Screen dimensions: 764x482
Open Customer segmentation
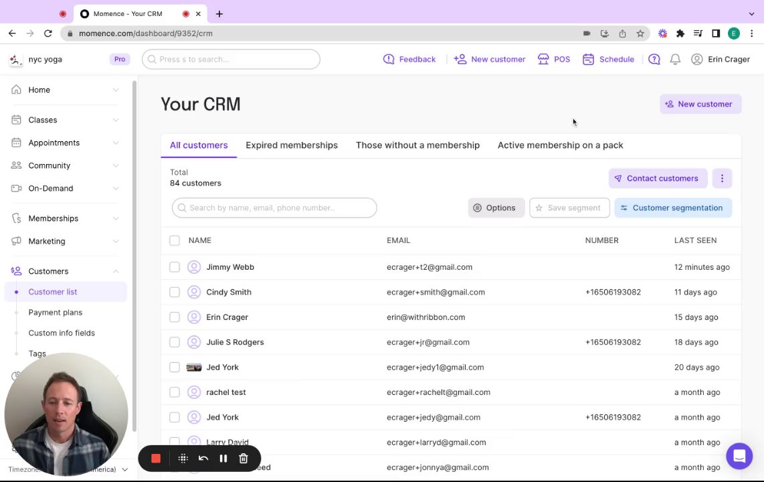[673, 208]
